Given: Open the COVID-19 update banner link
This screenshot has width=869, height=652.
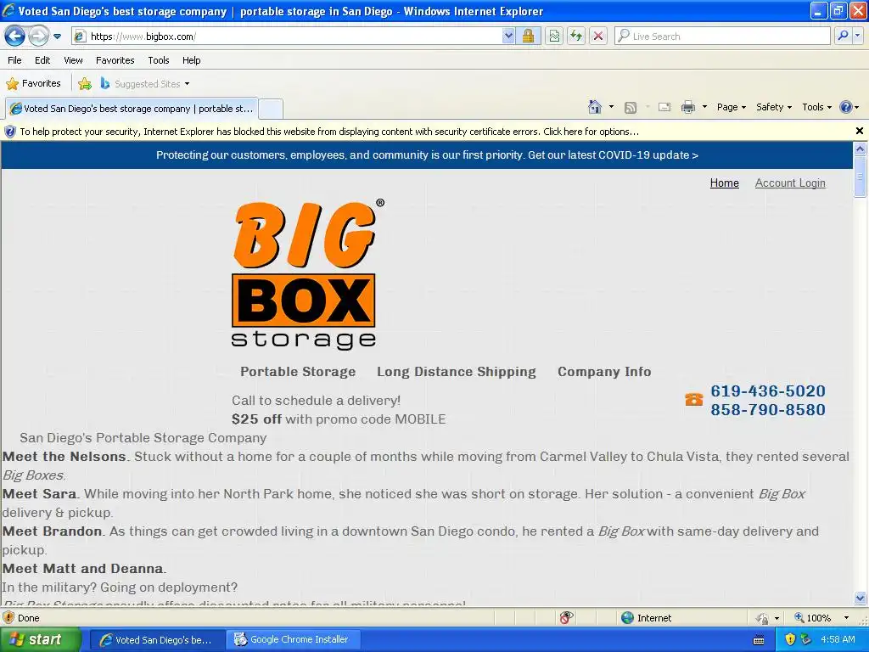Looking at the screenshot, I should [x=427, y=155].
